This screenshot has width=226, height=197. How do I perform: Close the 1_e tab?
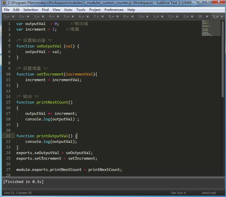(13, 17)
